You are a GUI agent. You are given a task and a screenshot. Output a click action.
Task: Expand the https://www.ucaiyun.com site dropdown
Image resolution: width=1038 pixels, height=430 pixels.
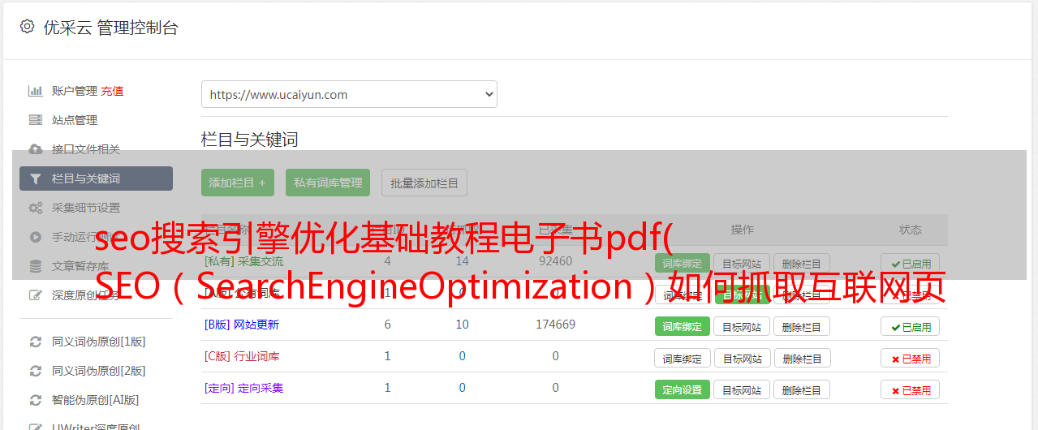click(x=349, y=94)
